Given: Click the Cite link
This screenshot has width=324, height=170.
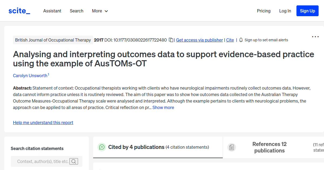Looking at the screenshot, I should pyautogui.click(x=230, y=40).
